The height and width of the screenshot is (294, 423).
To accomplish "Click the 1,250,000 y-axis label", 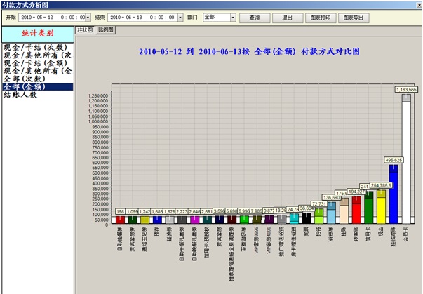I will pyautogui.click(x=98, y=95).
